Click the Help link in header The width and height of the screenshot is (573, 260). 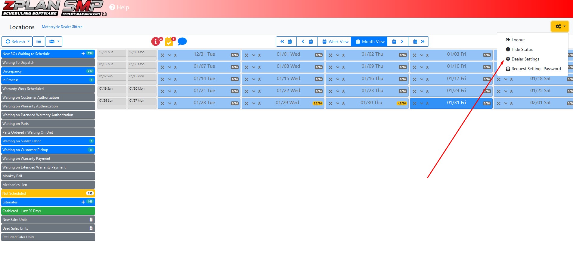pyautogui.click(x=119, y=7)
